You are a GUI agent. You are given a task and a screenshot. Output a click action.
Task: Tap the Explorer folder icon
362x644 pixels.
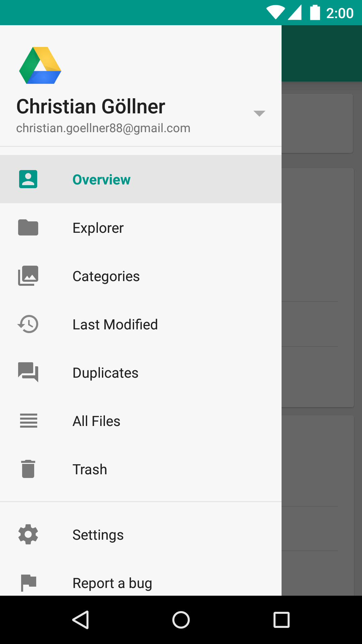click(28, 227)
